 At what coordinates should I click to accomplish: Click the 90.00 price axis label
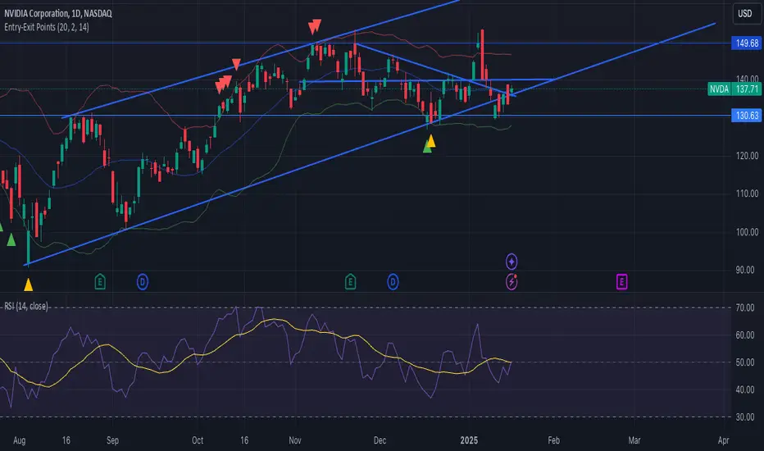[x=745, y=270]
